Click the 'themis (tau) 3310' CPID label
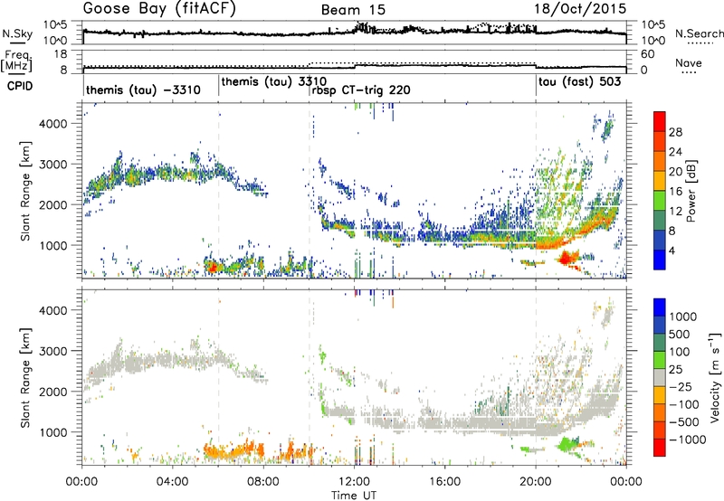This screenshot has height=501, width=724. (x=274, y=82)
